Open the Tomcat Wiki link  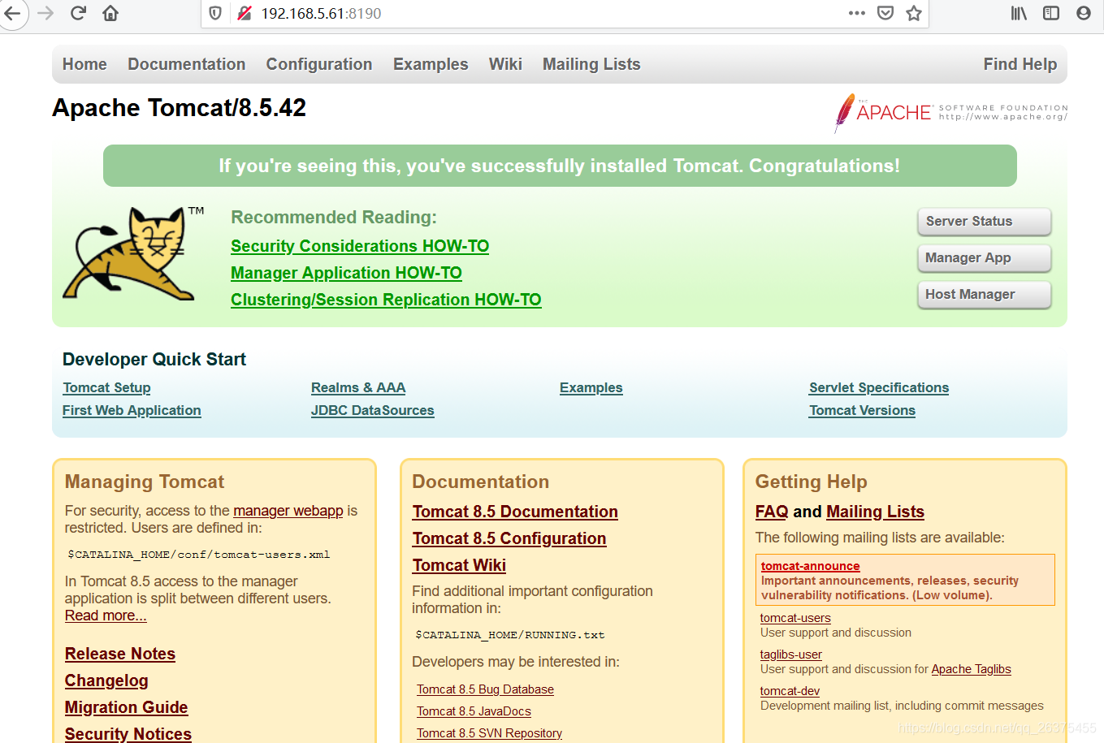[459, 565]
